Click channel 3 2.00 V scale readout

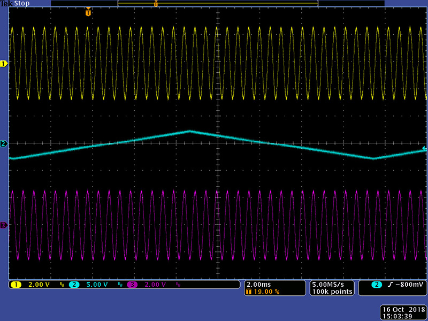click(x=155, y=285)
